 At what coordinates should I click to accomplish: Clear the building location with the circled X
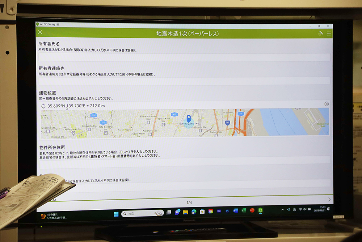pos(327,104)
